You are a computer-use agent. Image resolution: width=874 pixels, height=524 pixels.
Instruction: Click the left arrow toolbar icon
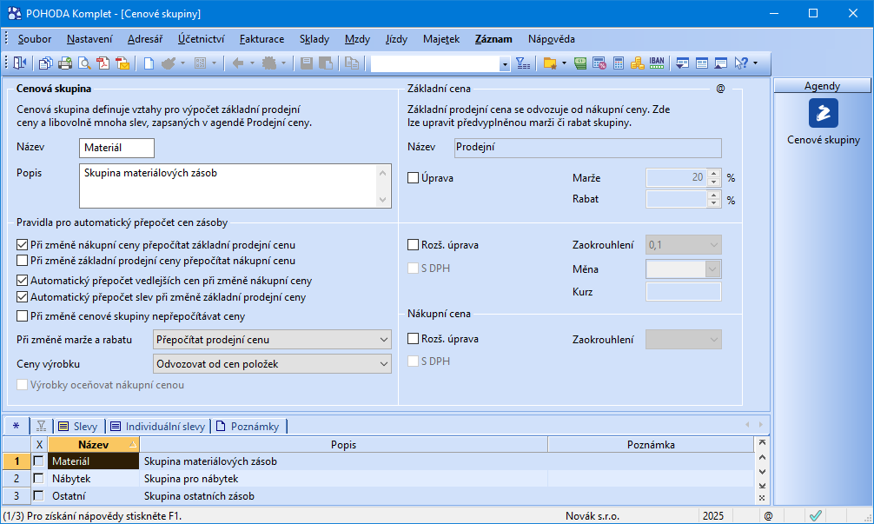(238, 63)
